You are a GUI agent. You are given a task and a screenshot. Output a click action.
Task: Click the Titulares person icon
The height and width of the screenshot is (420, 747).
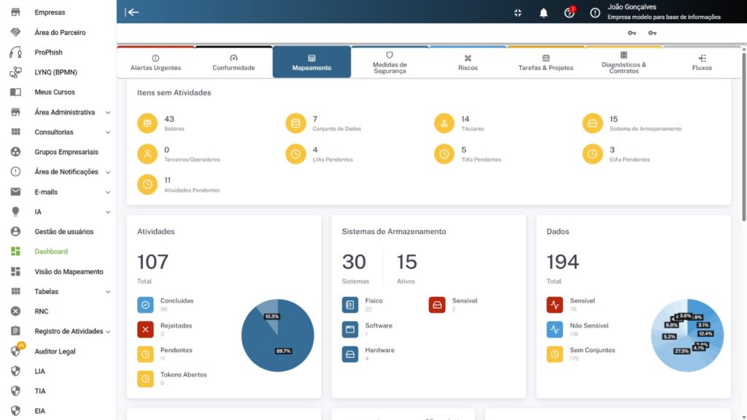tap(444, 123)
